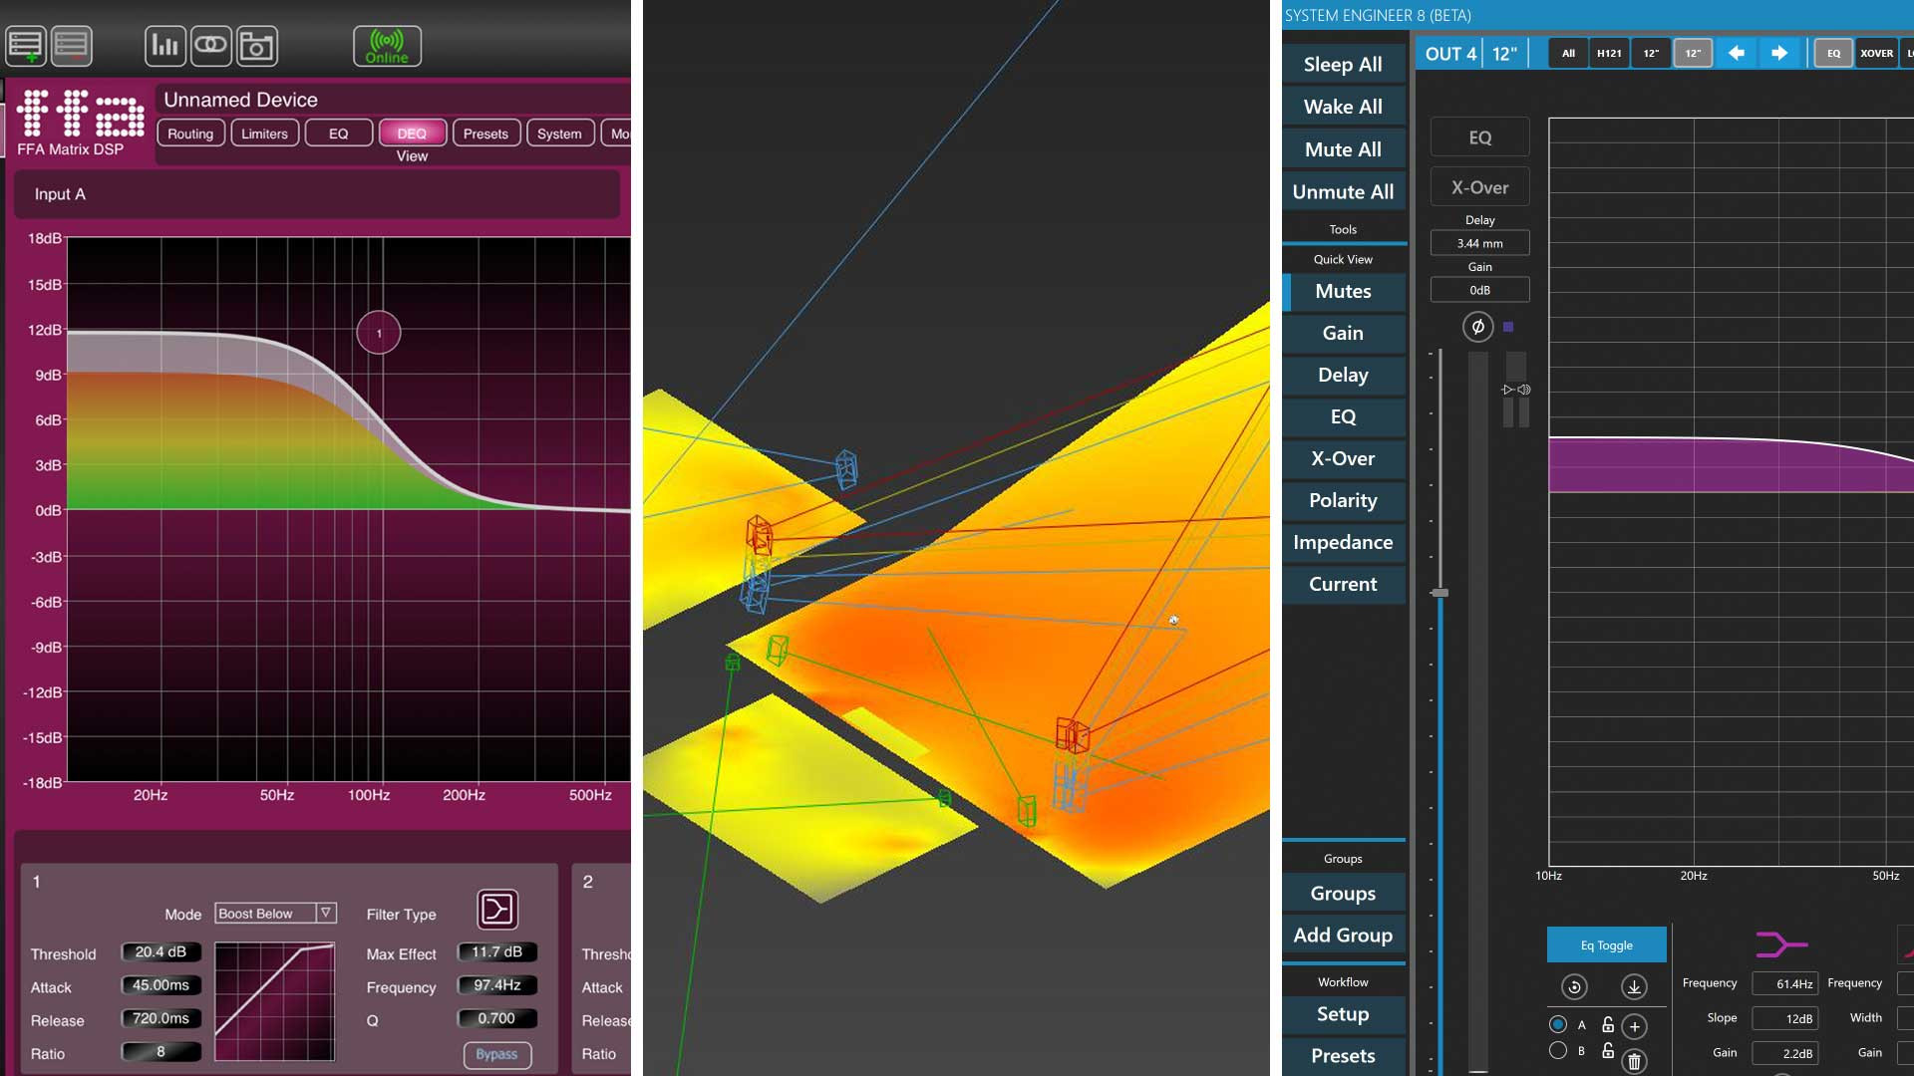Viewport: 1914px width, 1076px height.
Task: Open the Presets tab in FFA
Action: [485, 134]
